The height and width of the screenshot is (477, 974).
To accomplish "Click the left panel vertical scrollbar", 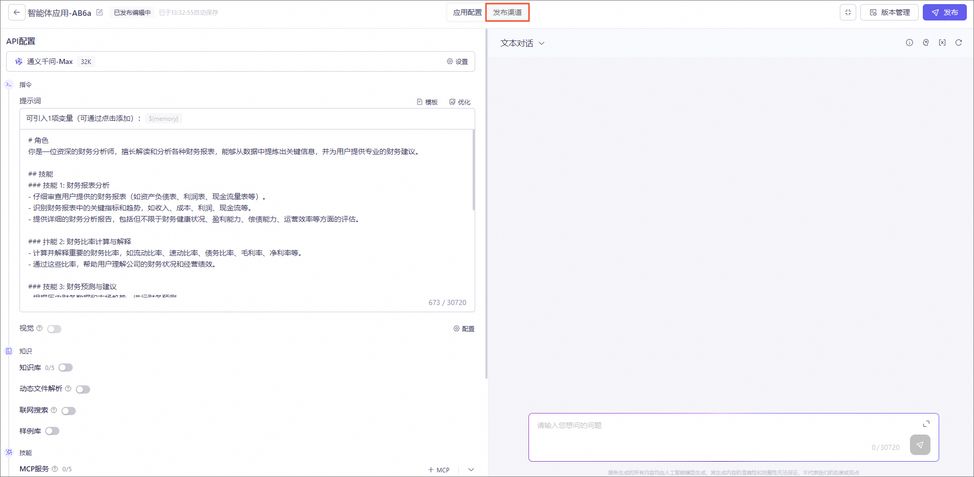I will 486,204.
